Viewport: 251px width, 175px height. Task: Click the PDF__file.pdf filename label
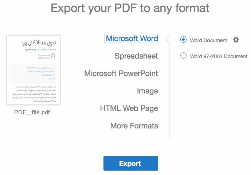pos(32,112)
